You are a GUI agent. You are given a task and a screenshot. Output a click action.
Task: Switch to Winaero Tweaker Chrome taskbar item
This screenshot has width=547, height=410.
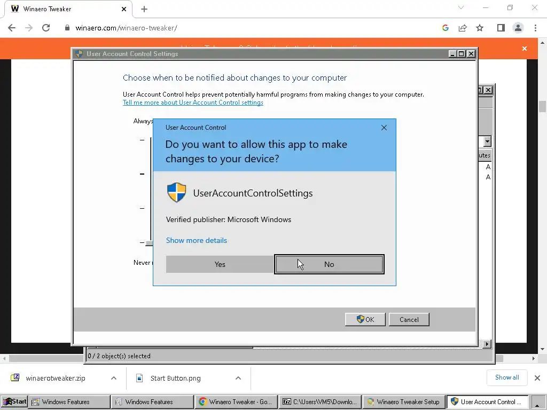click(x=236, y=401)
